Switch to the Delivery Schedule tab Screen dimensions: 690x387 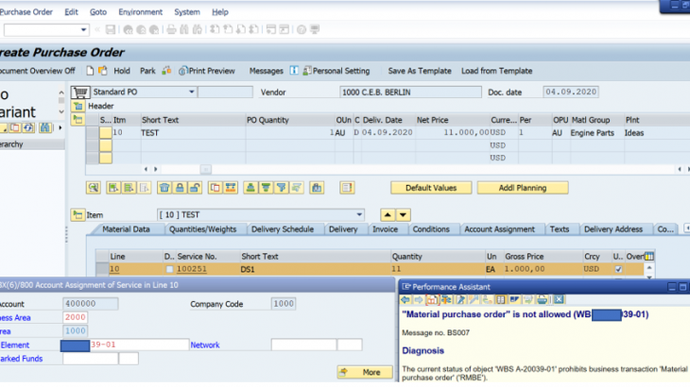point(285,229)
